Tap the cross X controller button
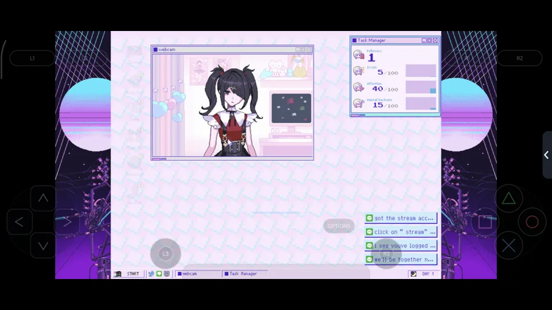This screenshot has height=310, width=552. (508, 246)
